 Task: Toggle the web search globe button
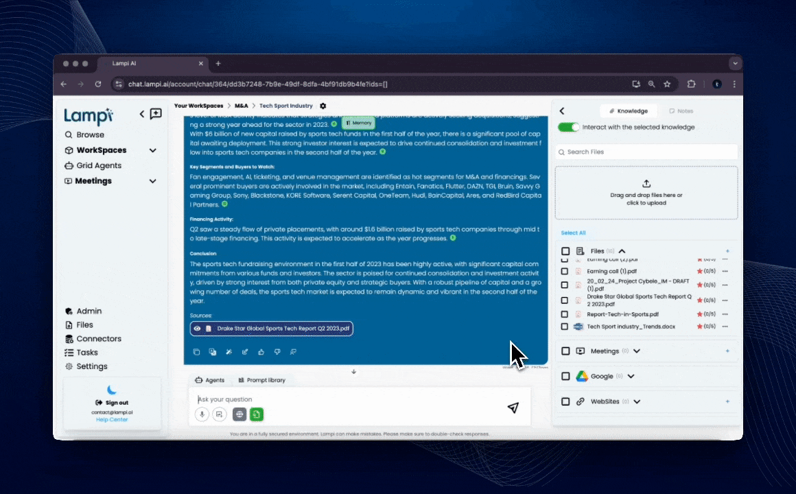pyautogui.click(x=239, y=414)
